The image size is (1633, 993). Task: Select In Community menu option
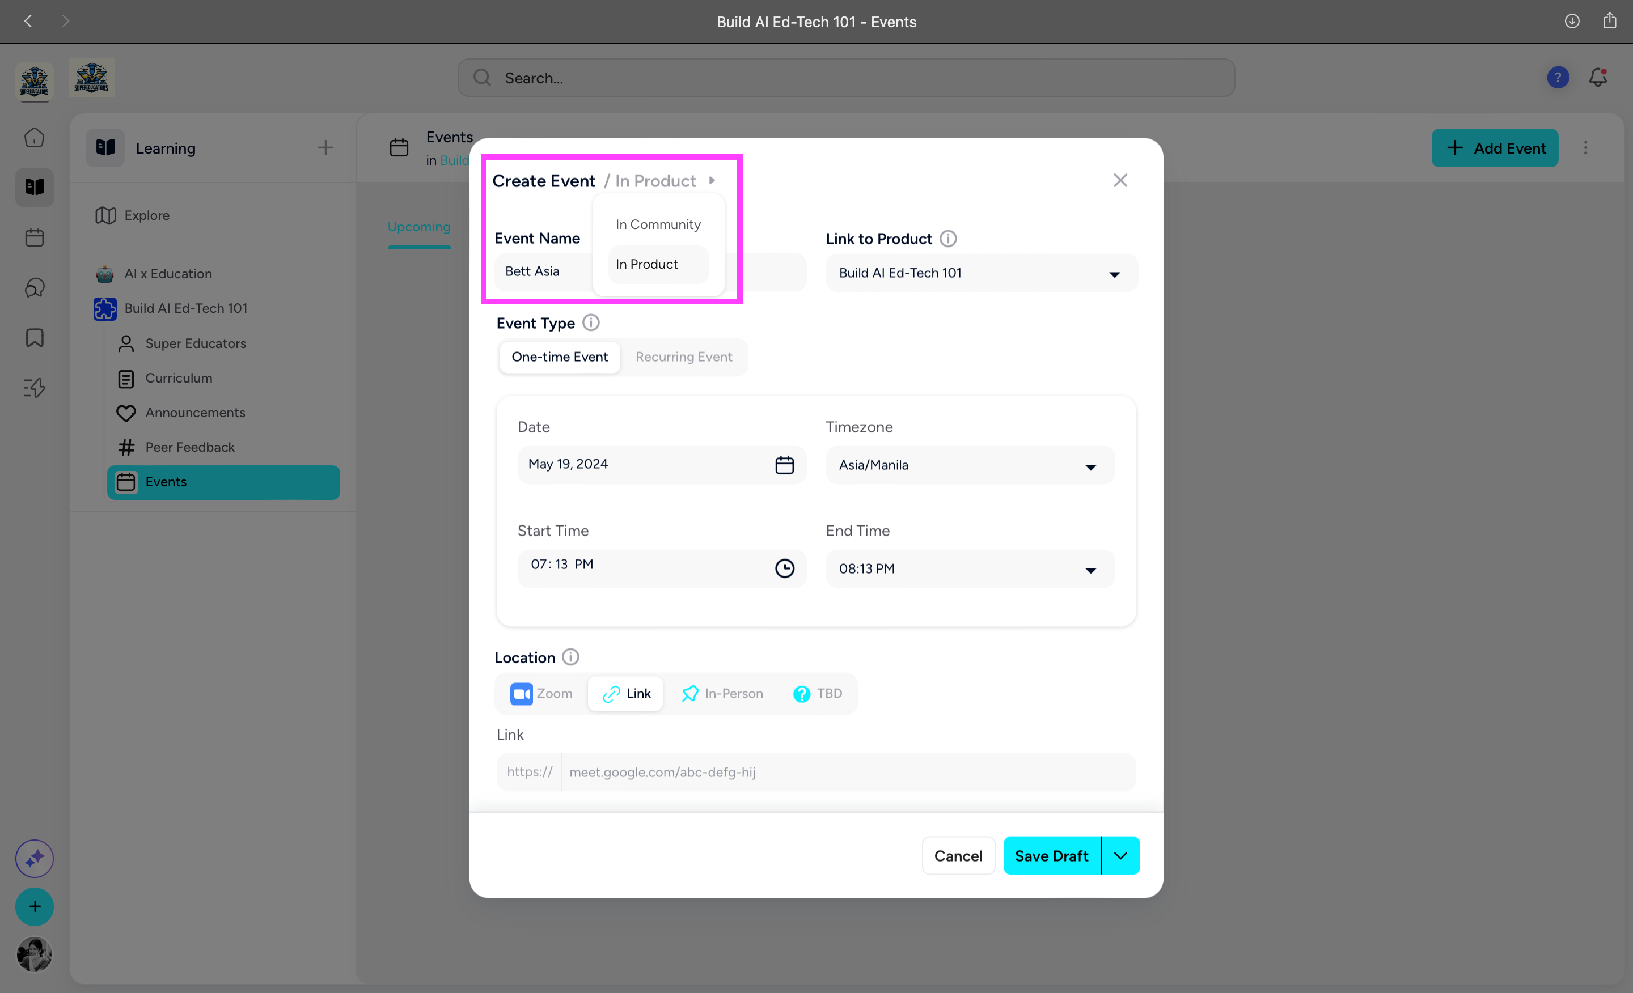coord(657,224)
